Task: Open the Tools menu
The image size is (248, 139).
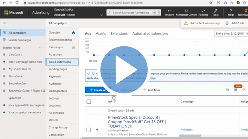Action: point(215,13)
